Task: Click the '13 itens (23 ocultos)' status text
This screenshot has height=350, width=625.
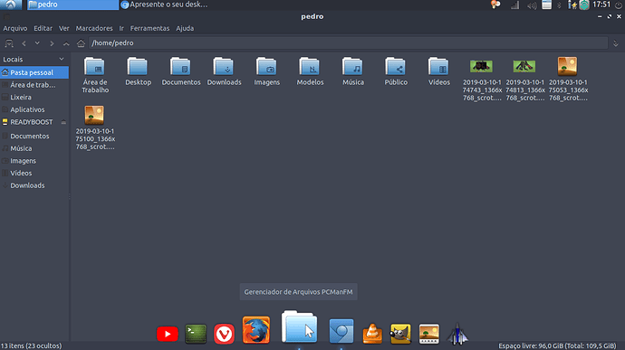Action: (31, 345)
